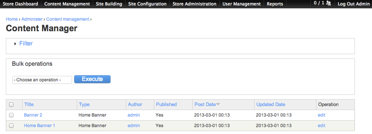Screen dimensions: 372x134
Task: Log out via Log Out Admin
Action: (x=353, y=4)
